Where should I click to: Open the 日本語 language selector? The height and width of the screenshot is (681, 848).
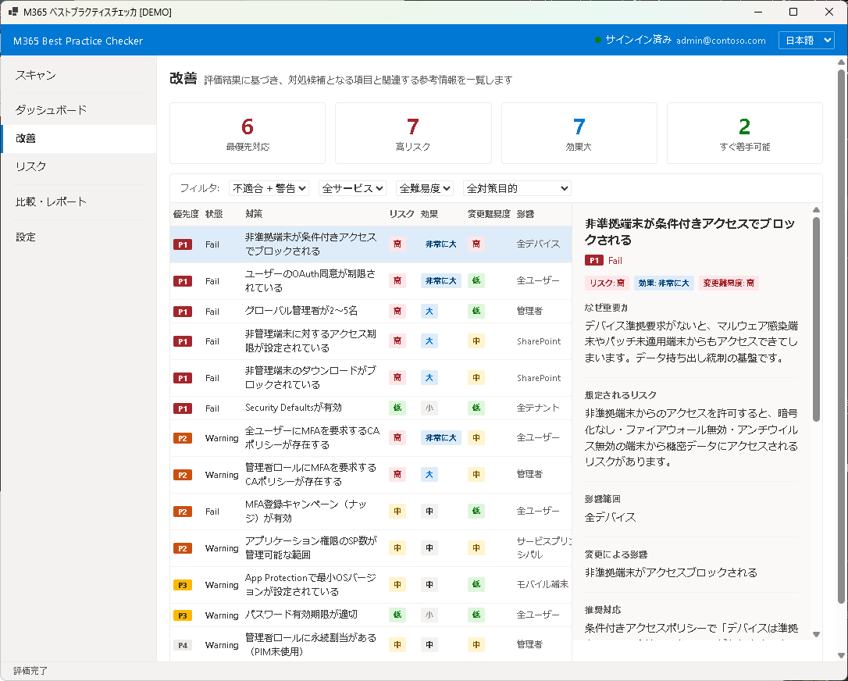tap(806, 39)
